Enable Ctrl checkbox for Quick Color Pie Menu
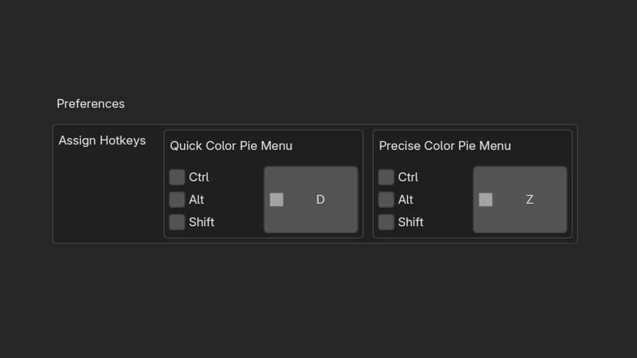 (177, 177)
